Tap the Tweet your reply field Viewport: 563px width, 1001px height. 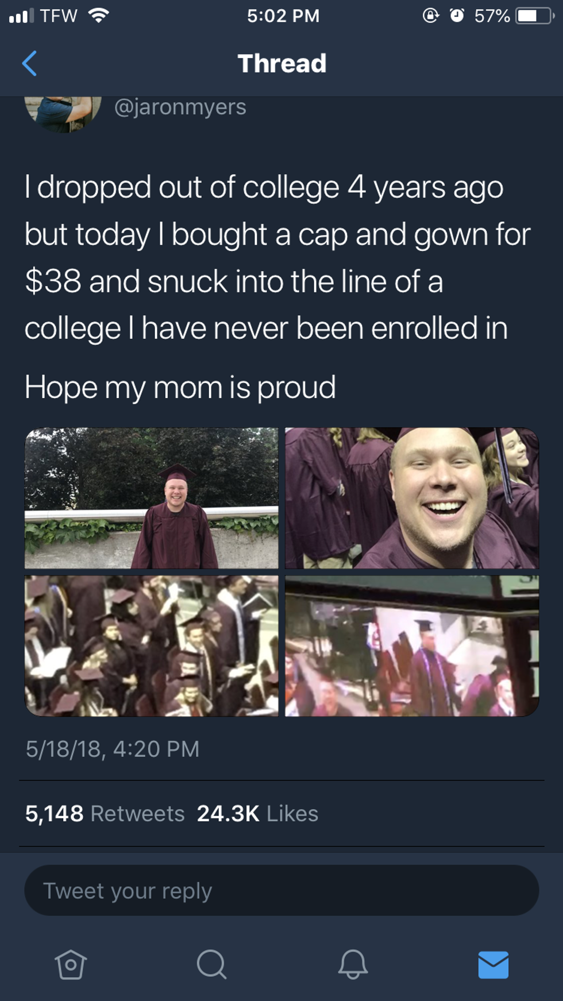pos(281,890)
